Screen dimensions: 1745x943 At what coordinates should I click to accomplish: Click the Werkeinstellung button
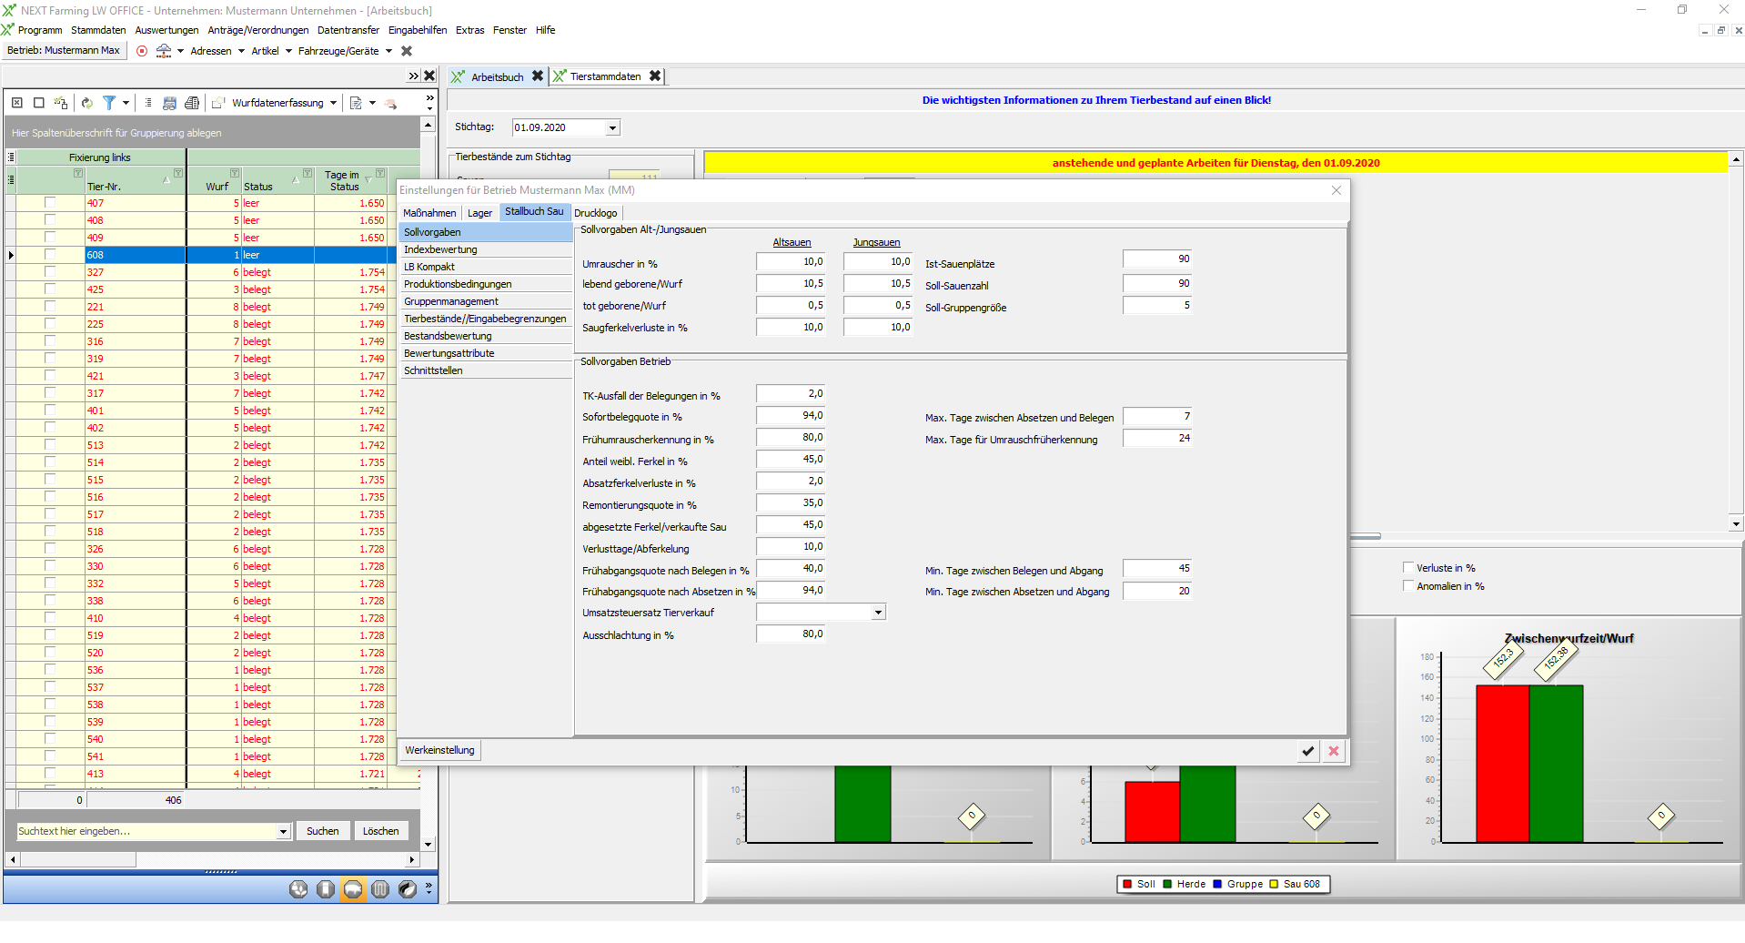click(439, 750)
